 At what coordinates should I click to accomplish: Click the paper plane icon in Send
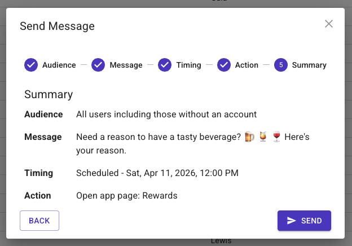pos(292,221)
